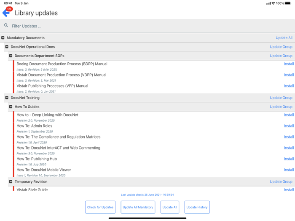295x221 pixels.
Task: Click Issue 1, Revision 1.0, September 2020 text
Action: (x=41, y=176)
